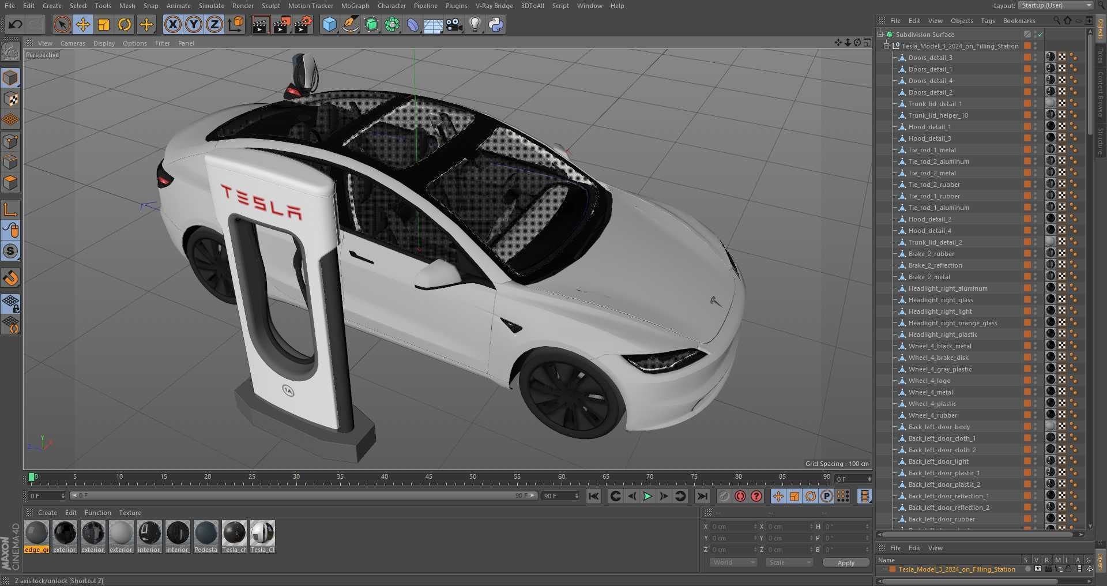This screenshot has width=1107, height=586.
Task: Add a Light object
Action: [x=475, y=24]
